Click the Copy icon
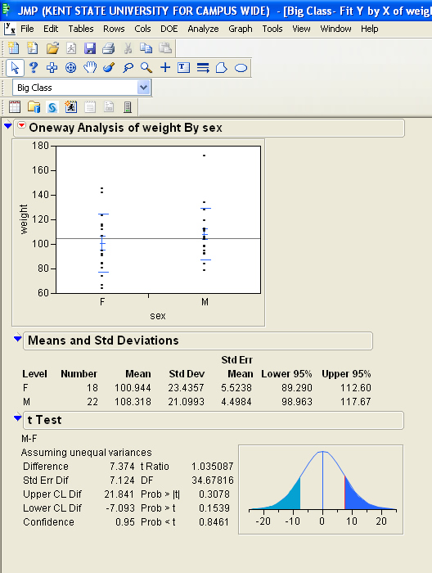This screenshot has height=573, width=432. click(x=146, y=47)
